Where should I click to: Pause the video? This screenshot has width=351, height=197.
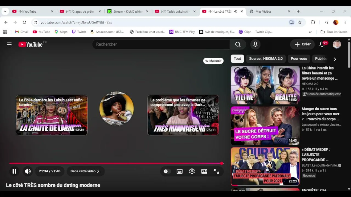pos(14,171)
